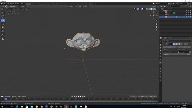This screenshot has height=108, width=192.
Task: Activate the Scale tool
Action: coord(3,27)
